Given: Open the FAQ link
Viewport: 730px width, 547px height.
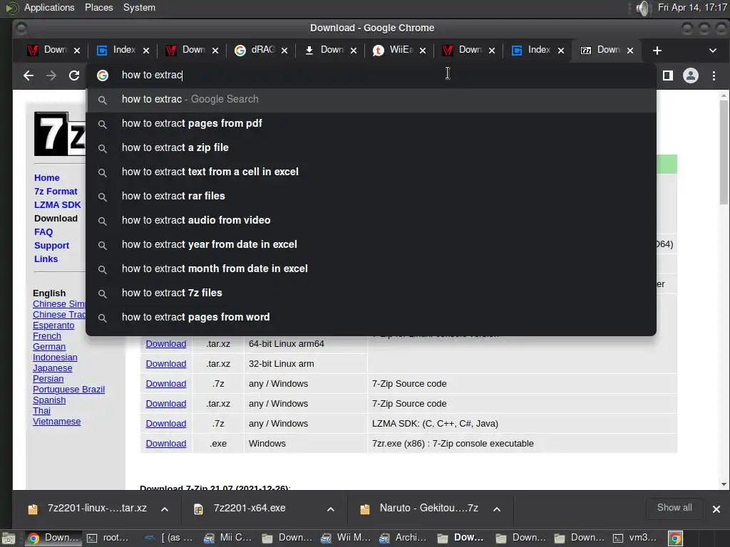Looking at the screenshot, I should pos(43,231).
